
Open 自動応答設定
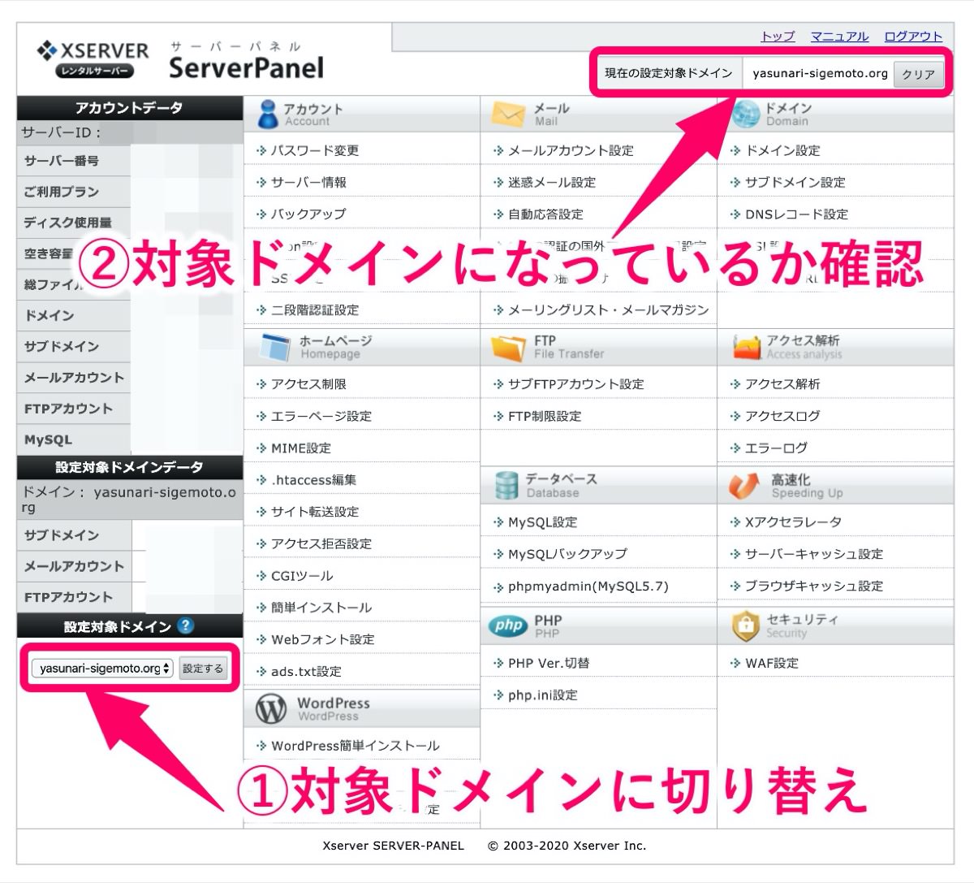(545, 214)
